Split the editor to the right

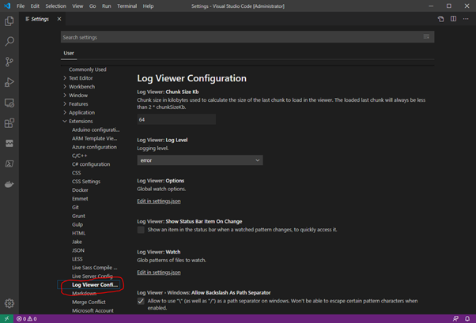click(455, 19)
